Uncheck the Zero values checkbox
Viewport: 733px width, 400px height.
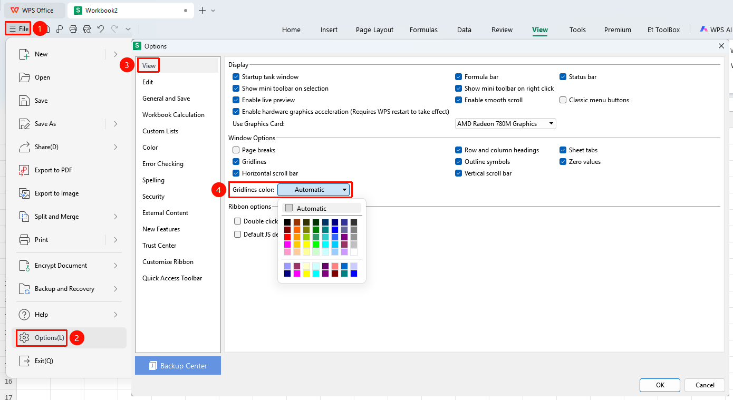(563, 162)
